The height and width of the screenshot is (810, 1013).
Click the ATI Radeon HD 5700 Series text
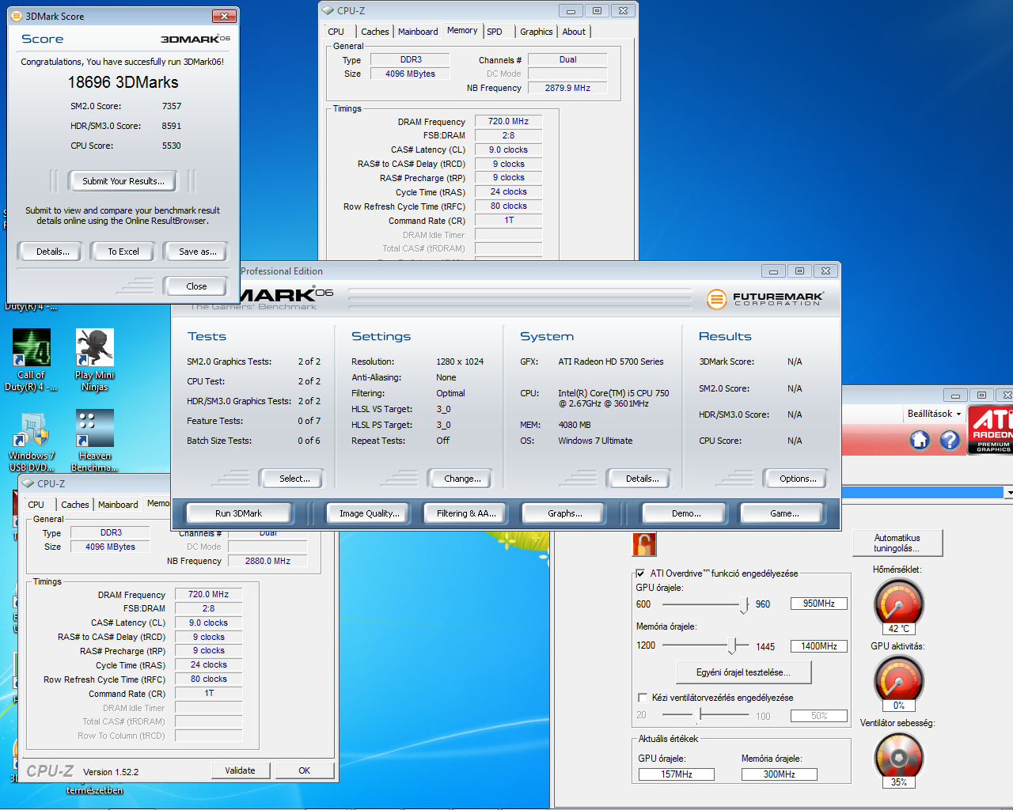(611, 361)
